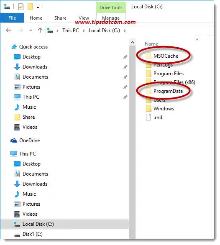This screenshot has height=245, width=220.
Task: Go back with the left arrow button
Action: click(8, 30)
